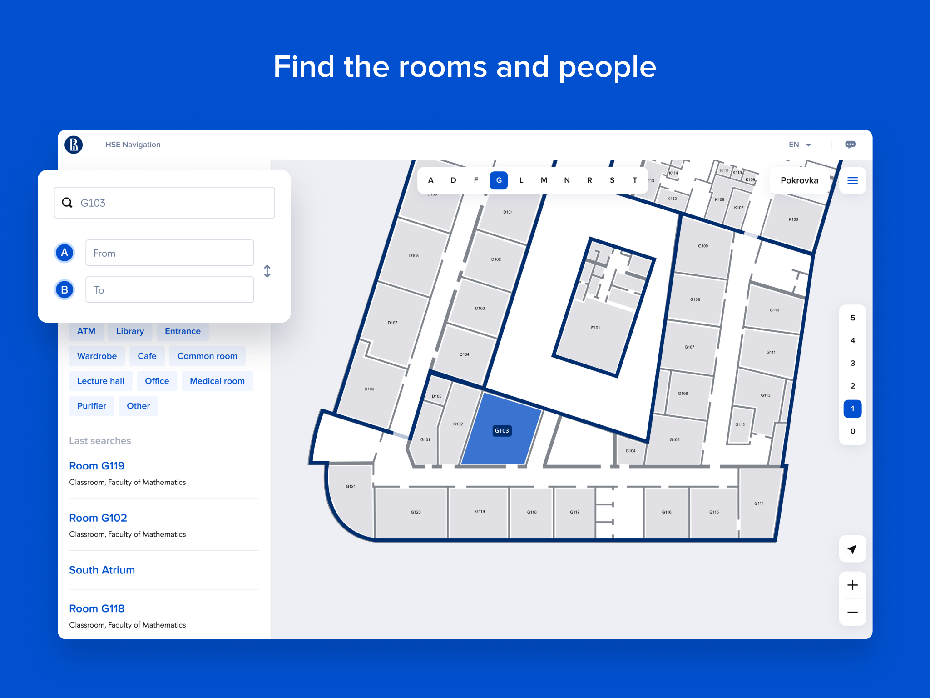Open the Pokrovka campus selector

point(799,180)
